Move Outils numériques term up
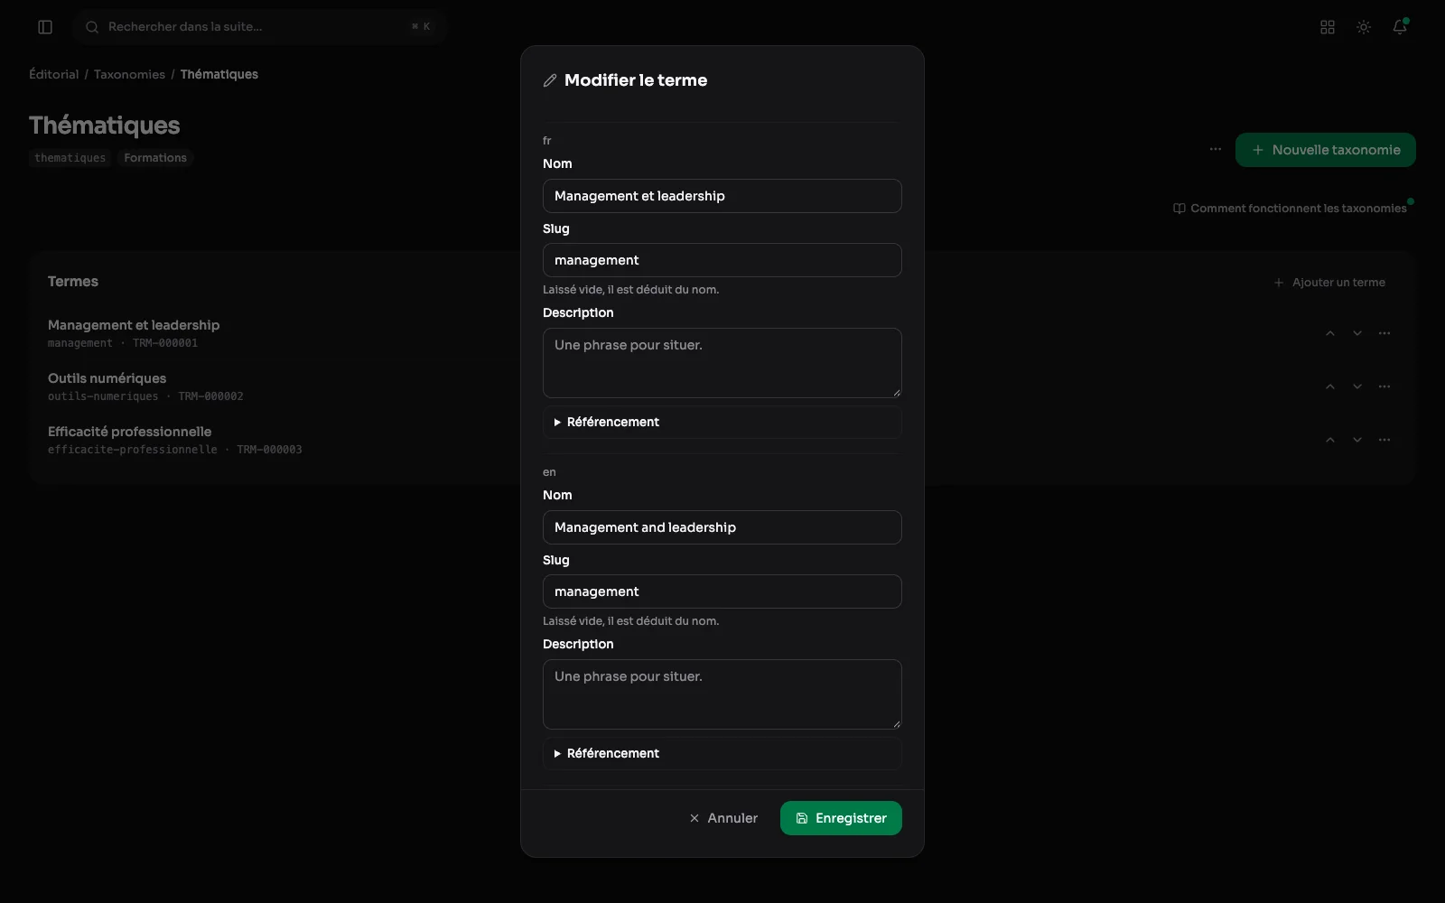The image size is (1445, 903). [1330, 386]
